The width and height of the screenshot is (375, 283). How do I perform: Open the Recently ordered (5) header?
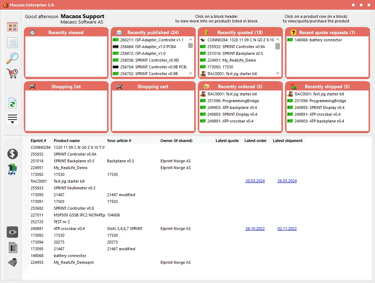240,87
